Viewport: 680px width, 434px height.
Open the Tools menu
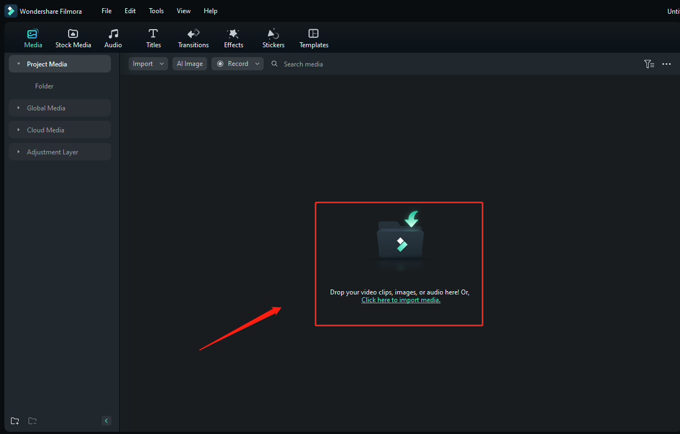point(156,10)
